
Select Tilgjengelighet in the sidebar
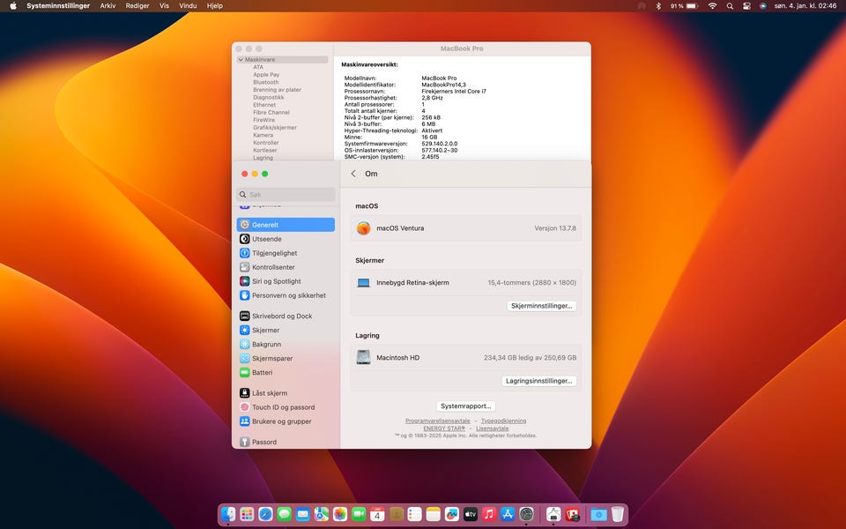click(x=274, y=253)
